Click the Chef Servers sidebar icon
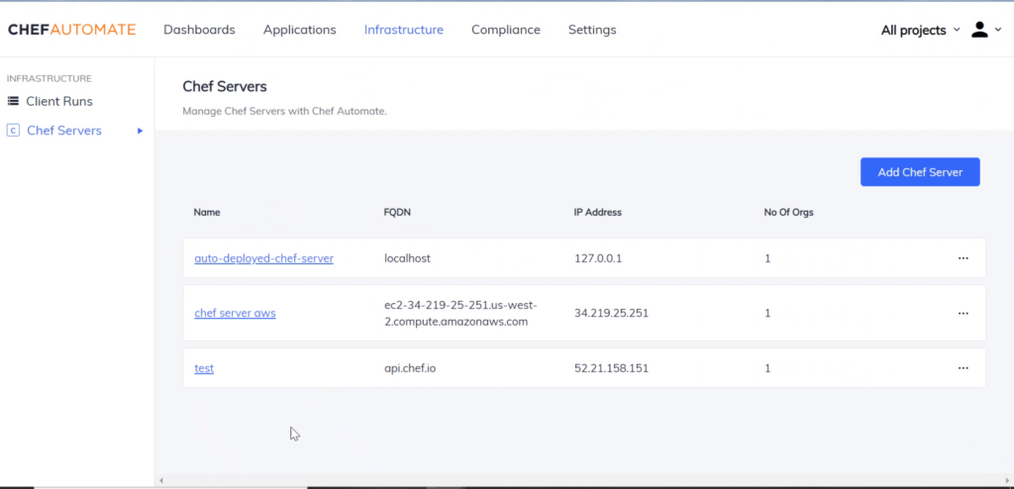Image resolution: width=1014 pixels, height=489 pixels. click(x=13, y=131)
